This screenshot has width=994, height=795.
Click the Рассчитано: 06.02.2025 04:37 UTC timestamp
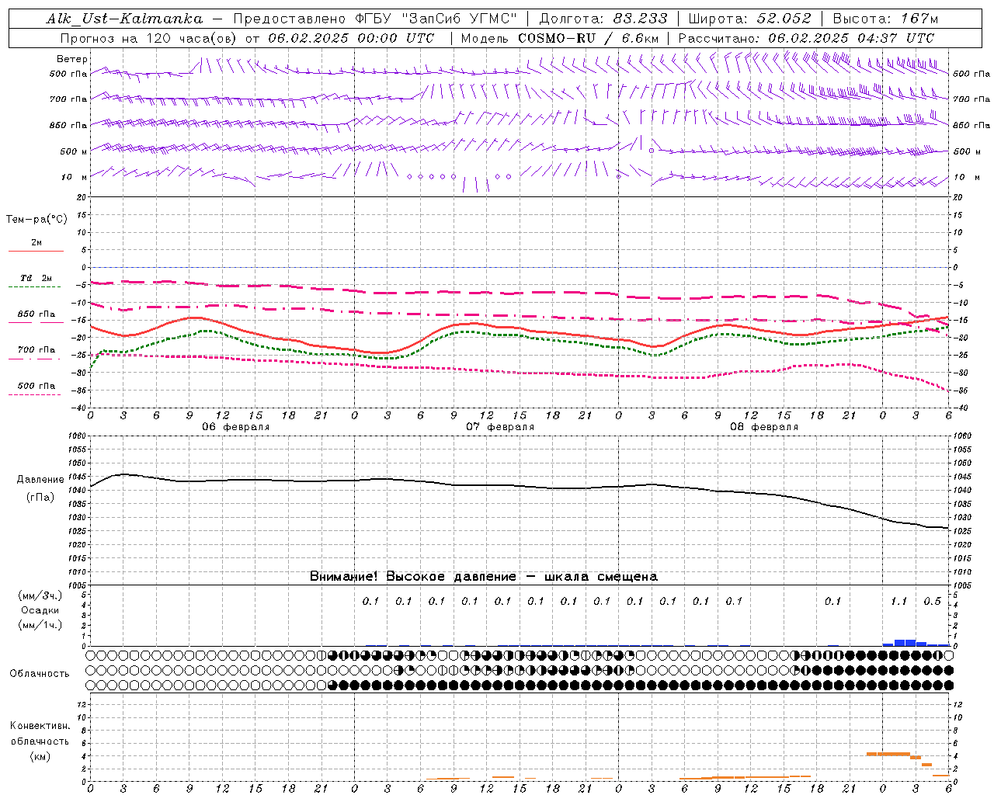[806, 38]
